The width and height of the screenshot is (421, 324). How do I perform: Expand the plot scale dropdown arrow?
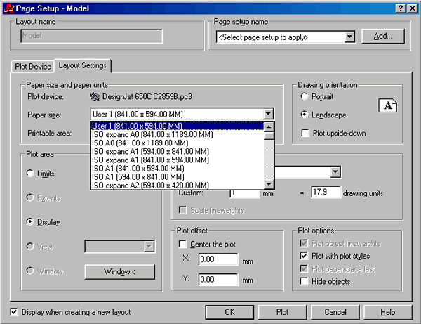coord(335,172)
